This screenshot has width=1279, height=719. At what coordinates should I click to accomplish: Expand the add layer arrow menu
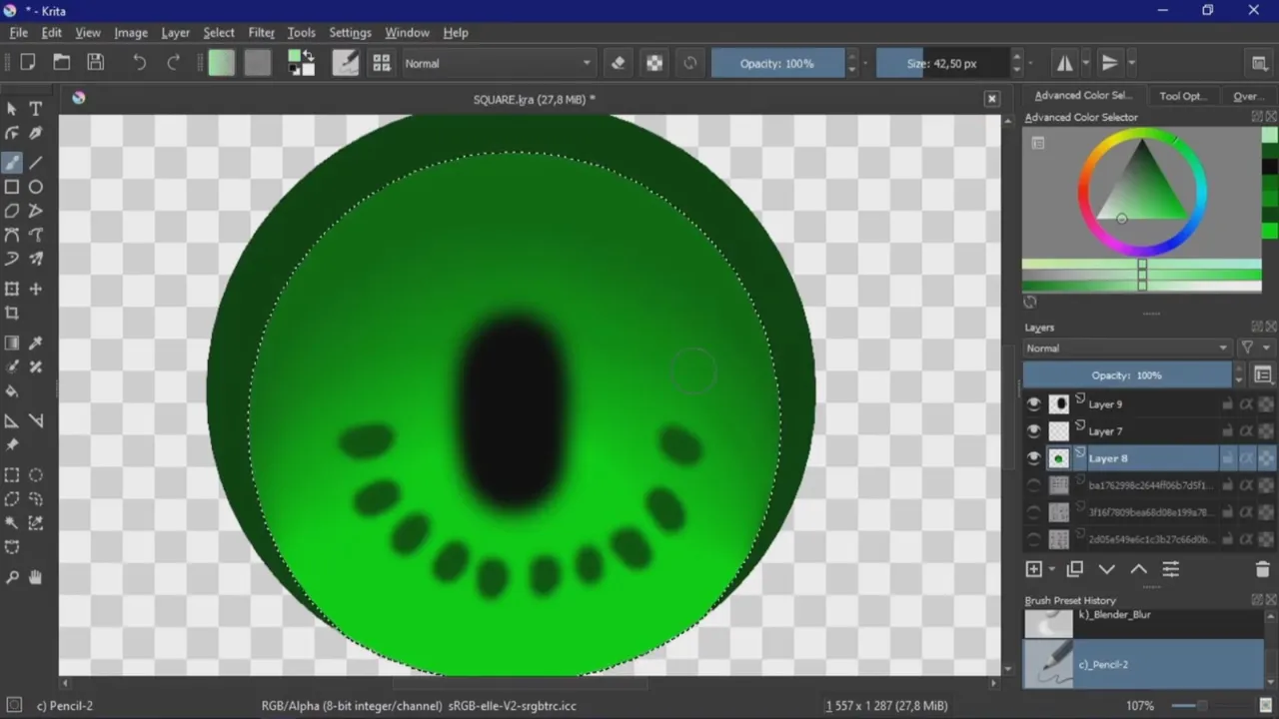pos(1051,569)
